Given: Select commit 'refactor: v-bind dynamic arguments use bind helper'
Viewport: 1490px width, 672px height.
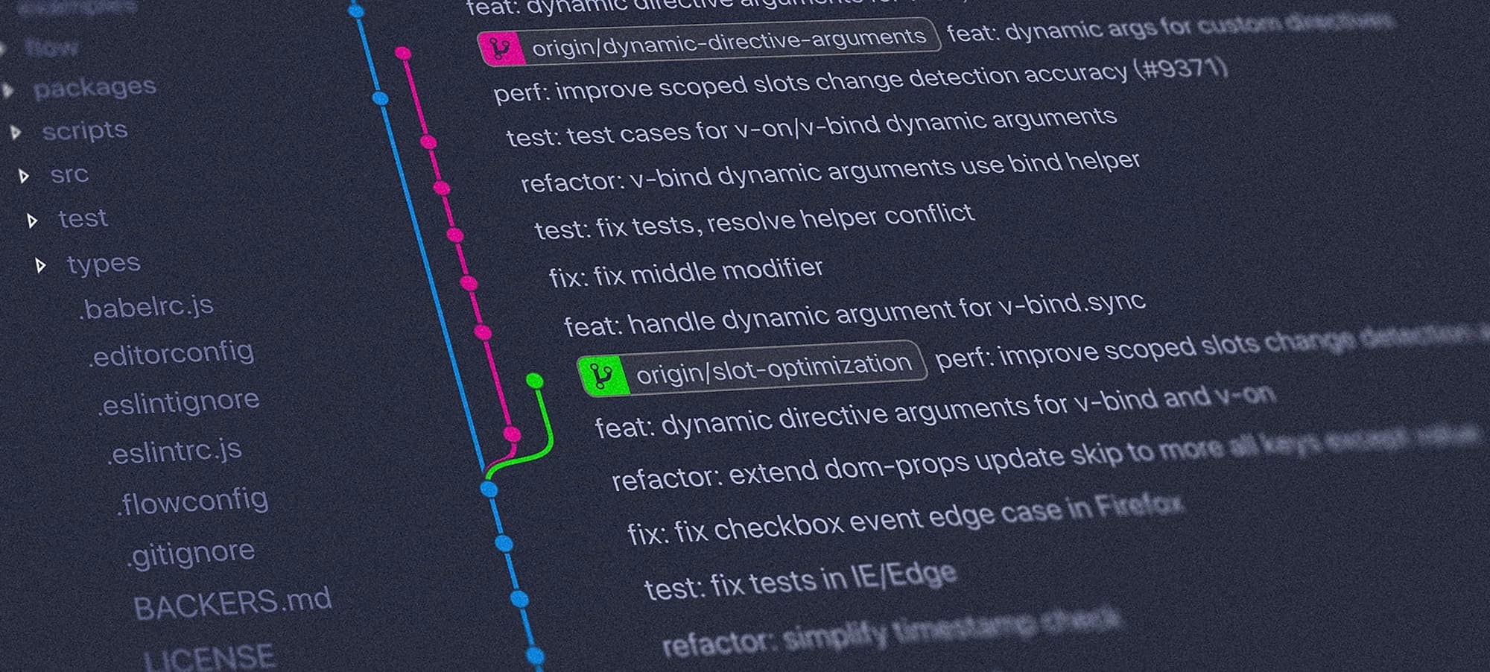Looking at the screenshot, I should pyautogui.click(x=830, y=171).
